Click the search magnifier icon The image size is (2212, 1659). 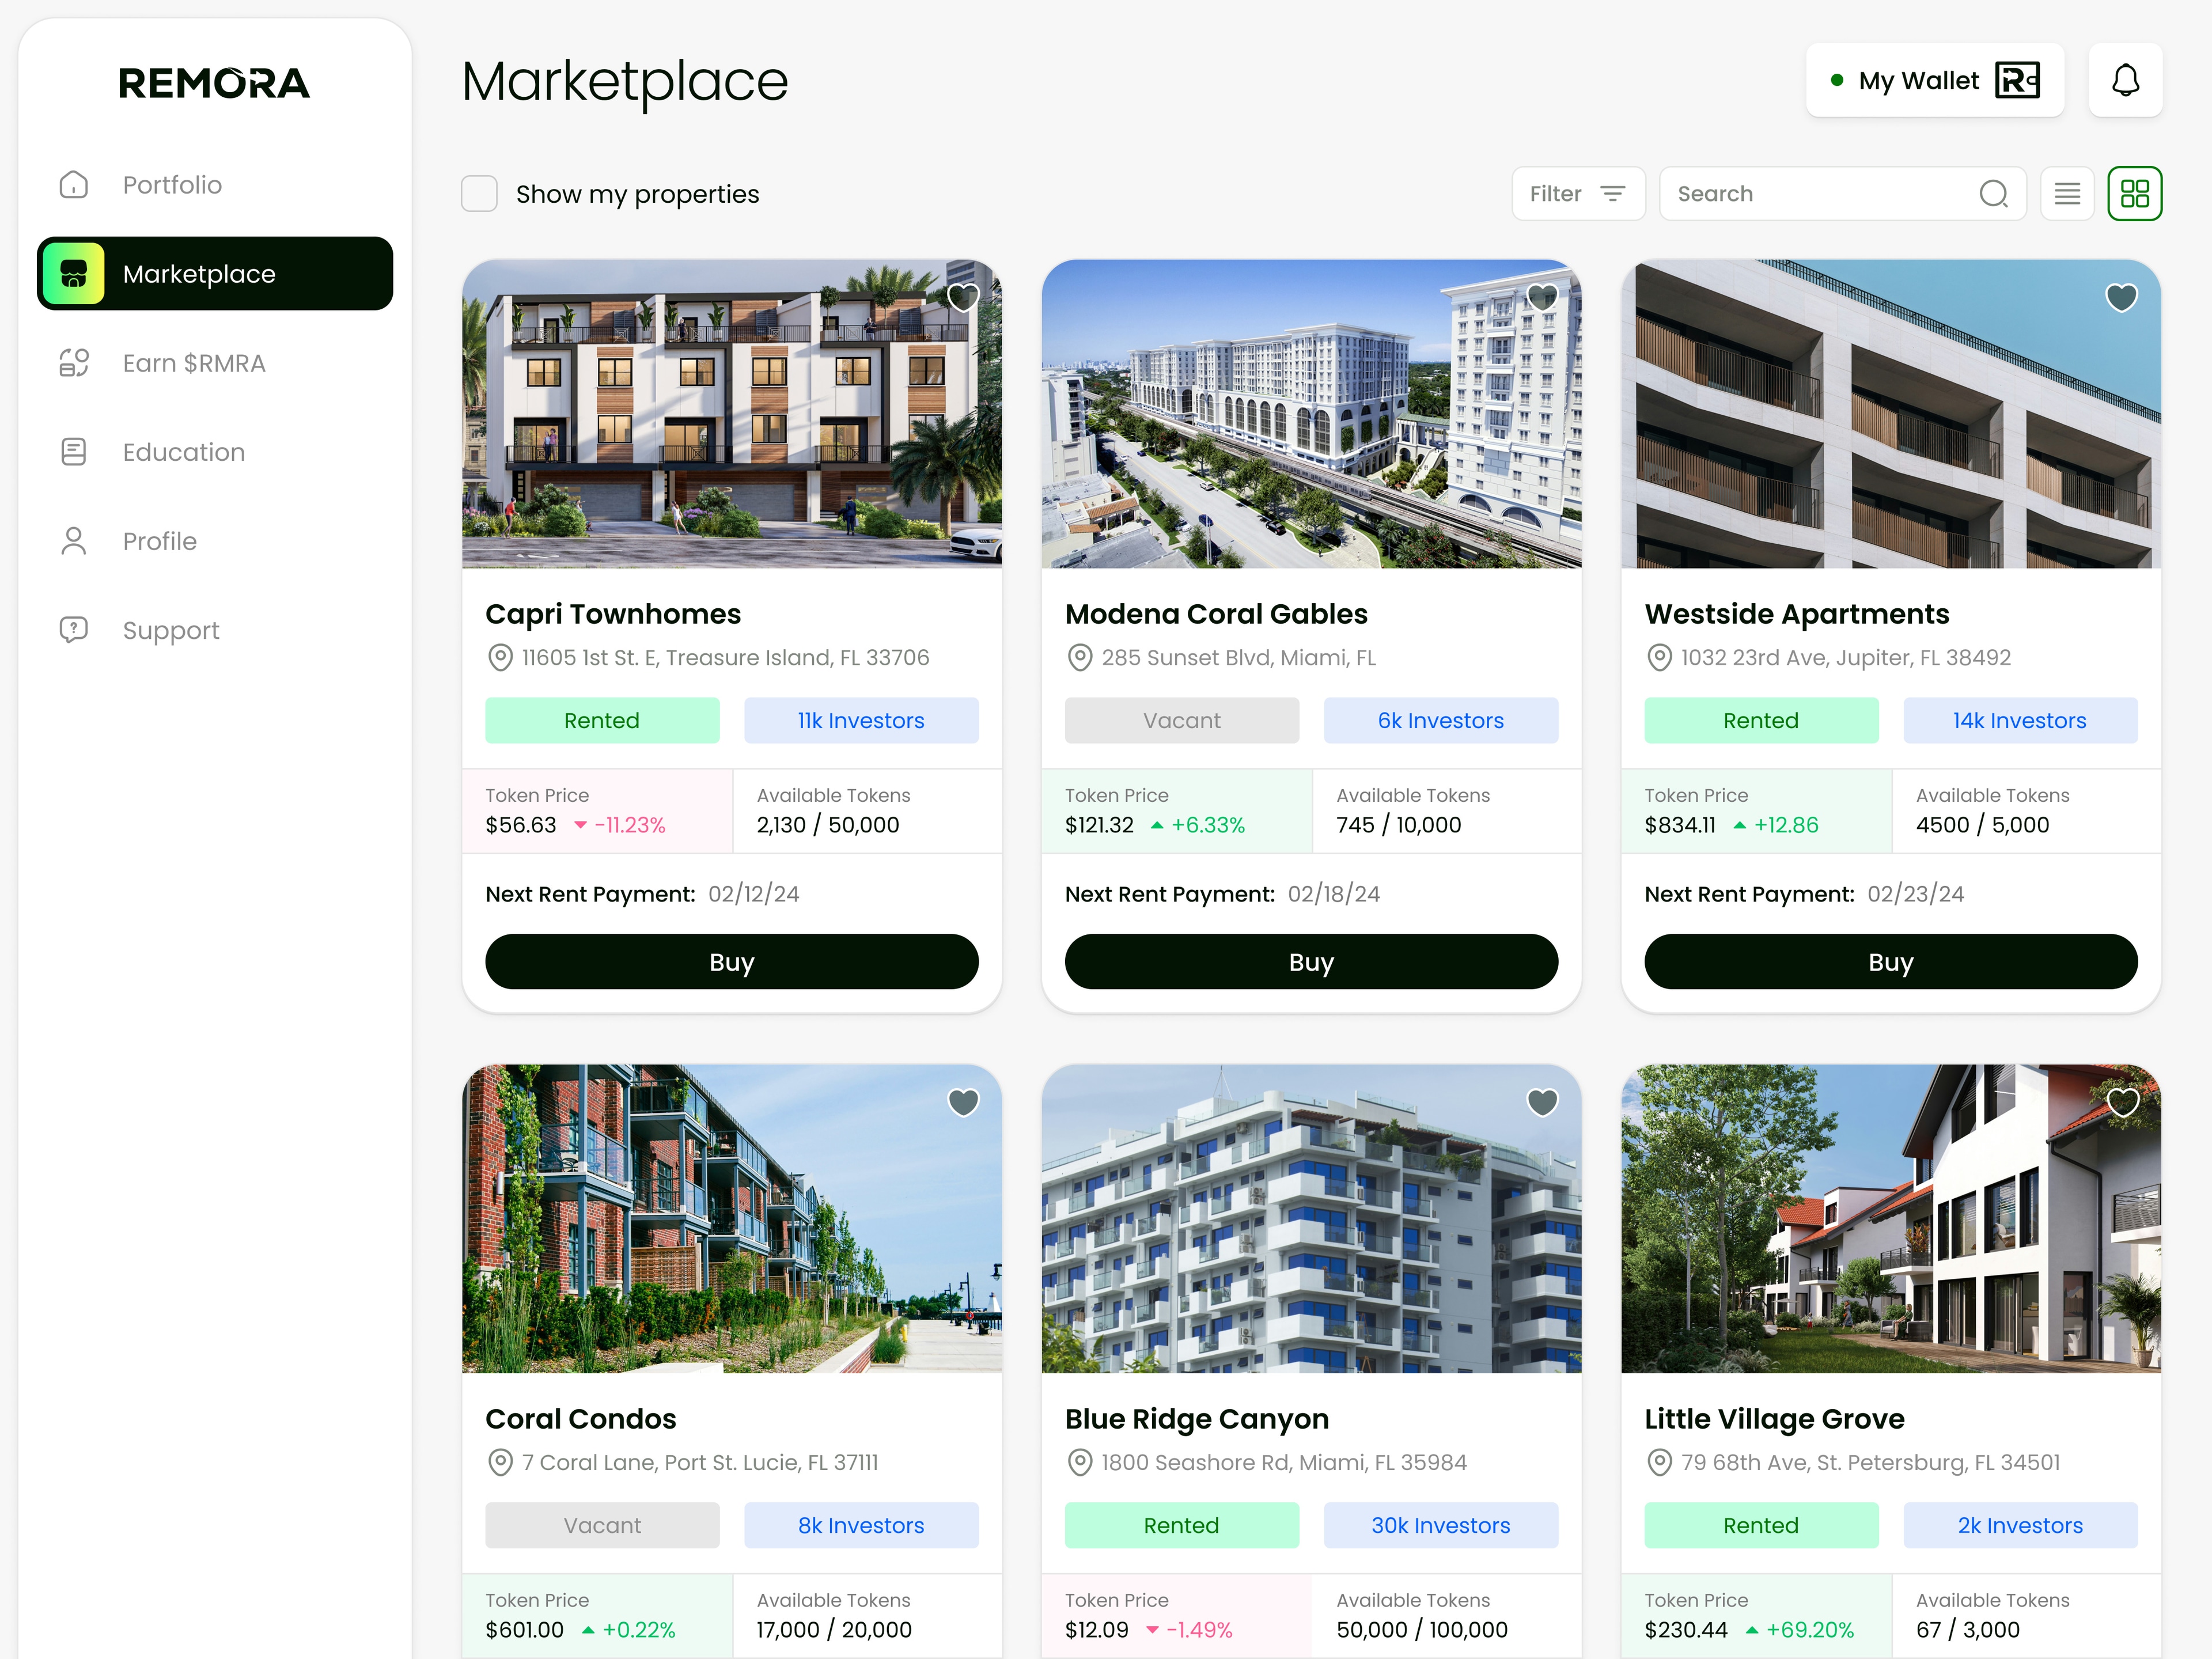tap(1993, 193)
